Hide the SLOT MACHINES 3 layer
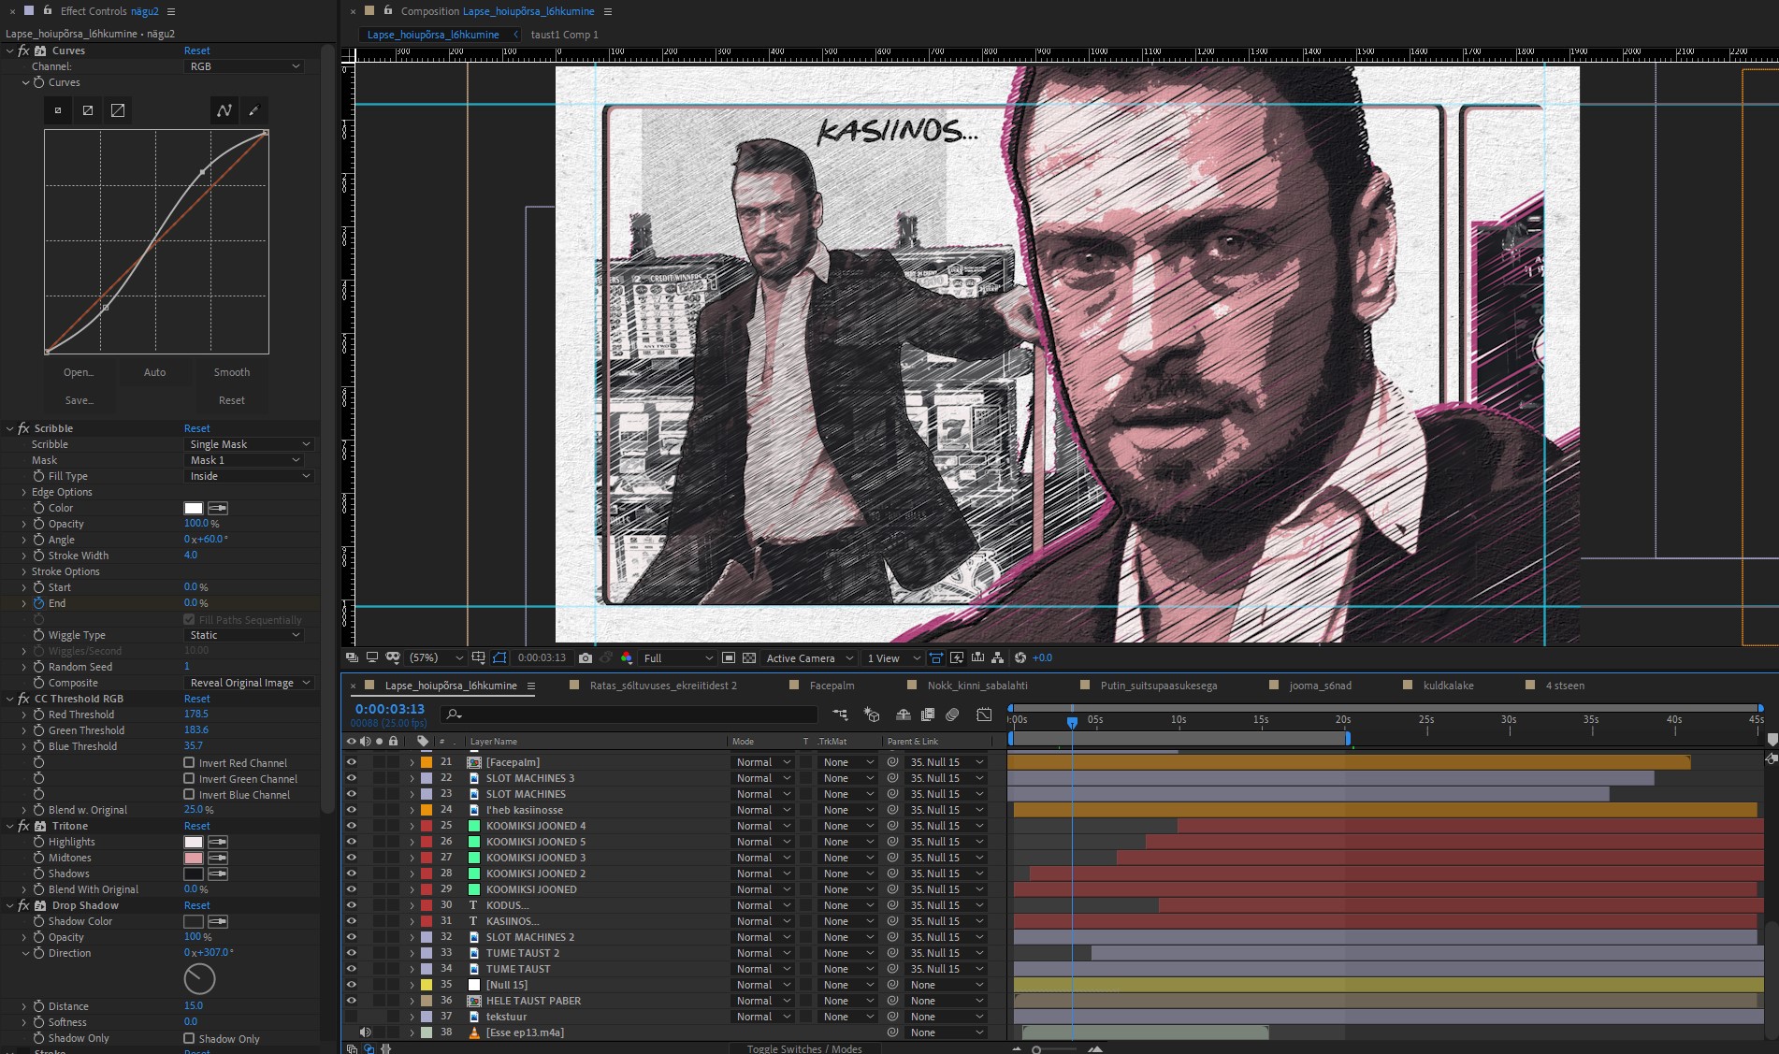 click(x=352, y=778)
